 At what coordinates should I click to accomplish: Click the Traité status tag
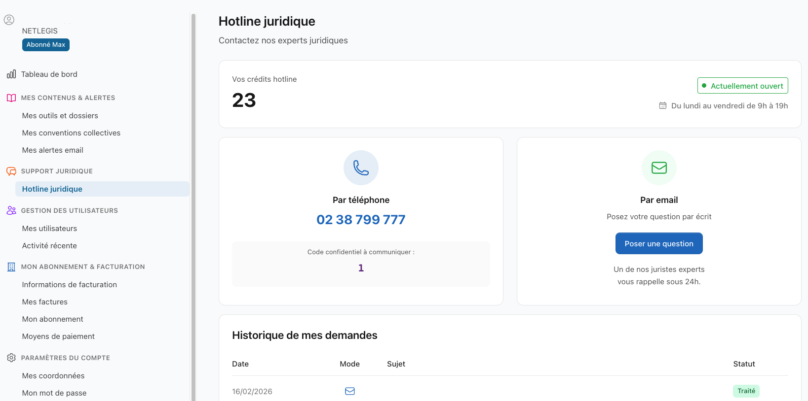click(746, 391)
